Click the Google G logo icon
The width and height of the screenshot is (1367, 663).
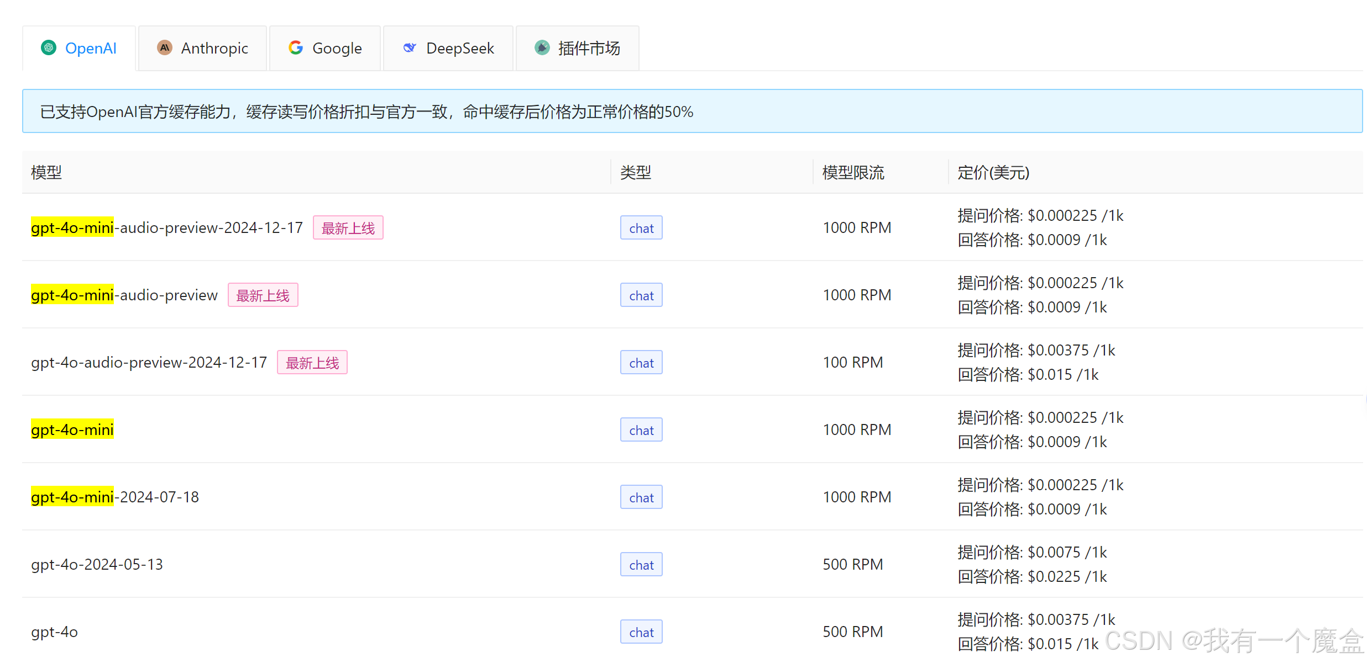click(x=296, y=48)
